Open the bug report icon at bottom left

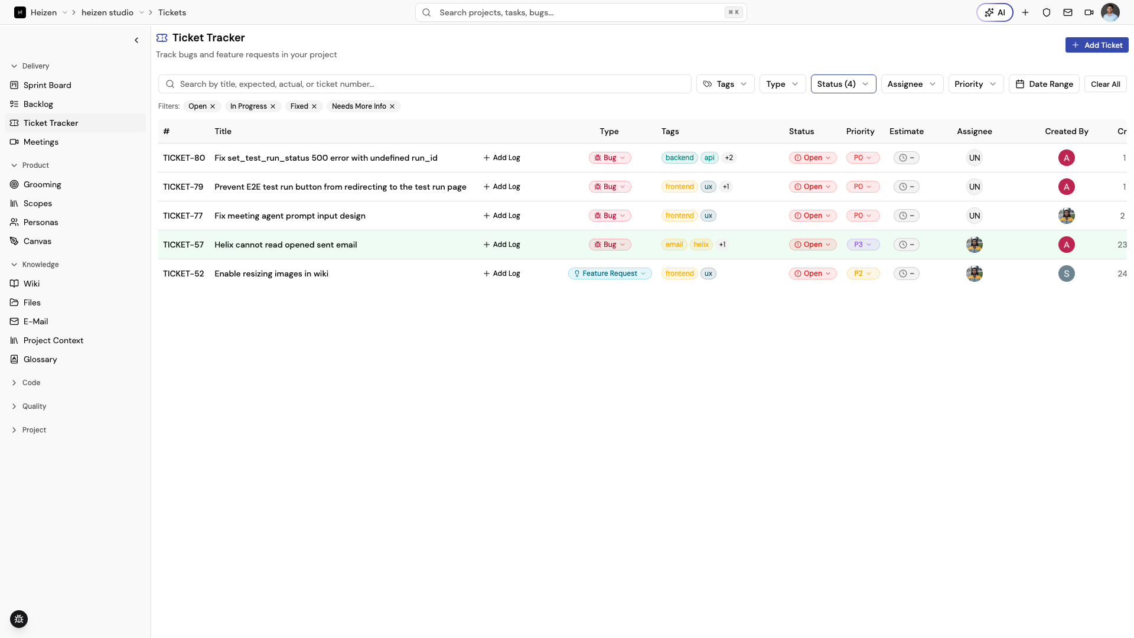tap(19, 619)
